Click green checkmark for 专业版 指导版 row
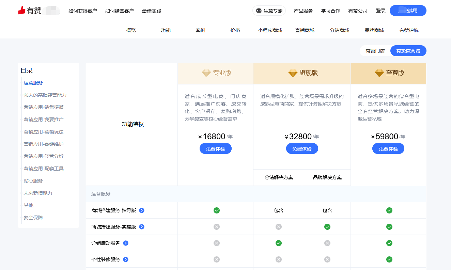 217,210
